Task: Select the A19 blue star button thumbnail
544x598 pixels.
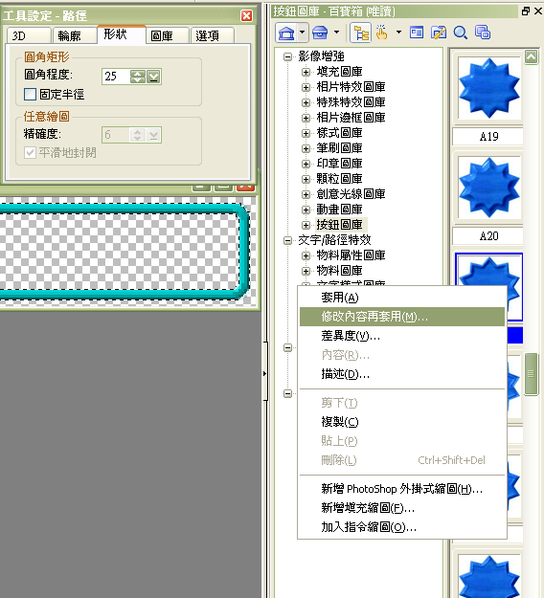Action: click(489, 88)
